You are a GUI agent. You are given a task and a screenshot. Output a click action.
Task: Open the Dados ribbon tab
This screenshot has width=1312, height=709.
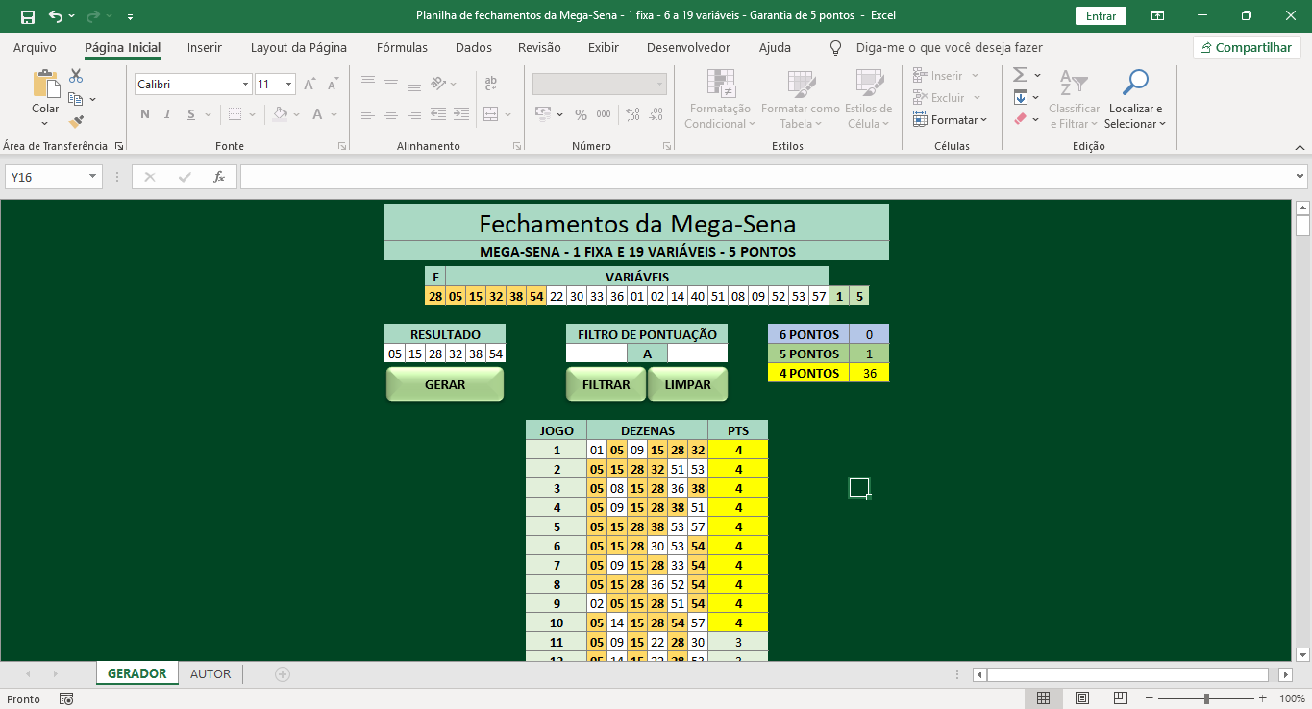point(474,47)
